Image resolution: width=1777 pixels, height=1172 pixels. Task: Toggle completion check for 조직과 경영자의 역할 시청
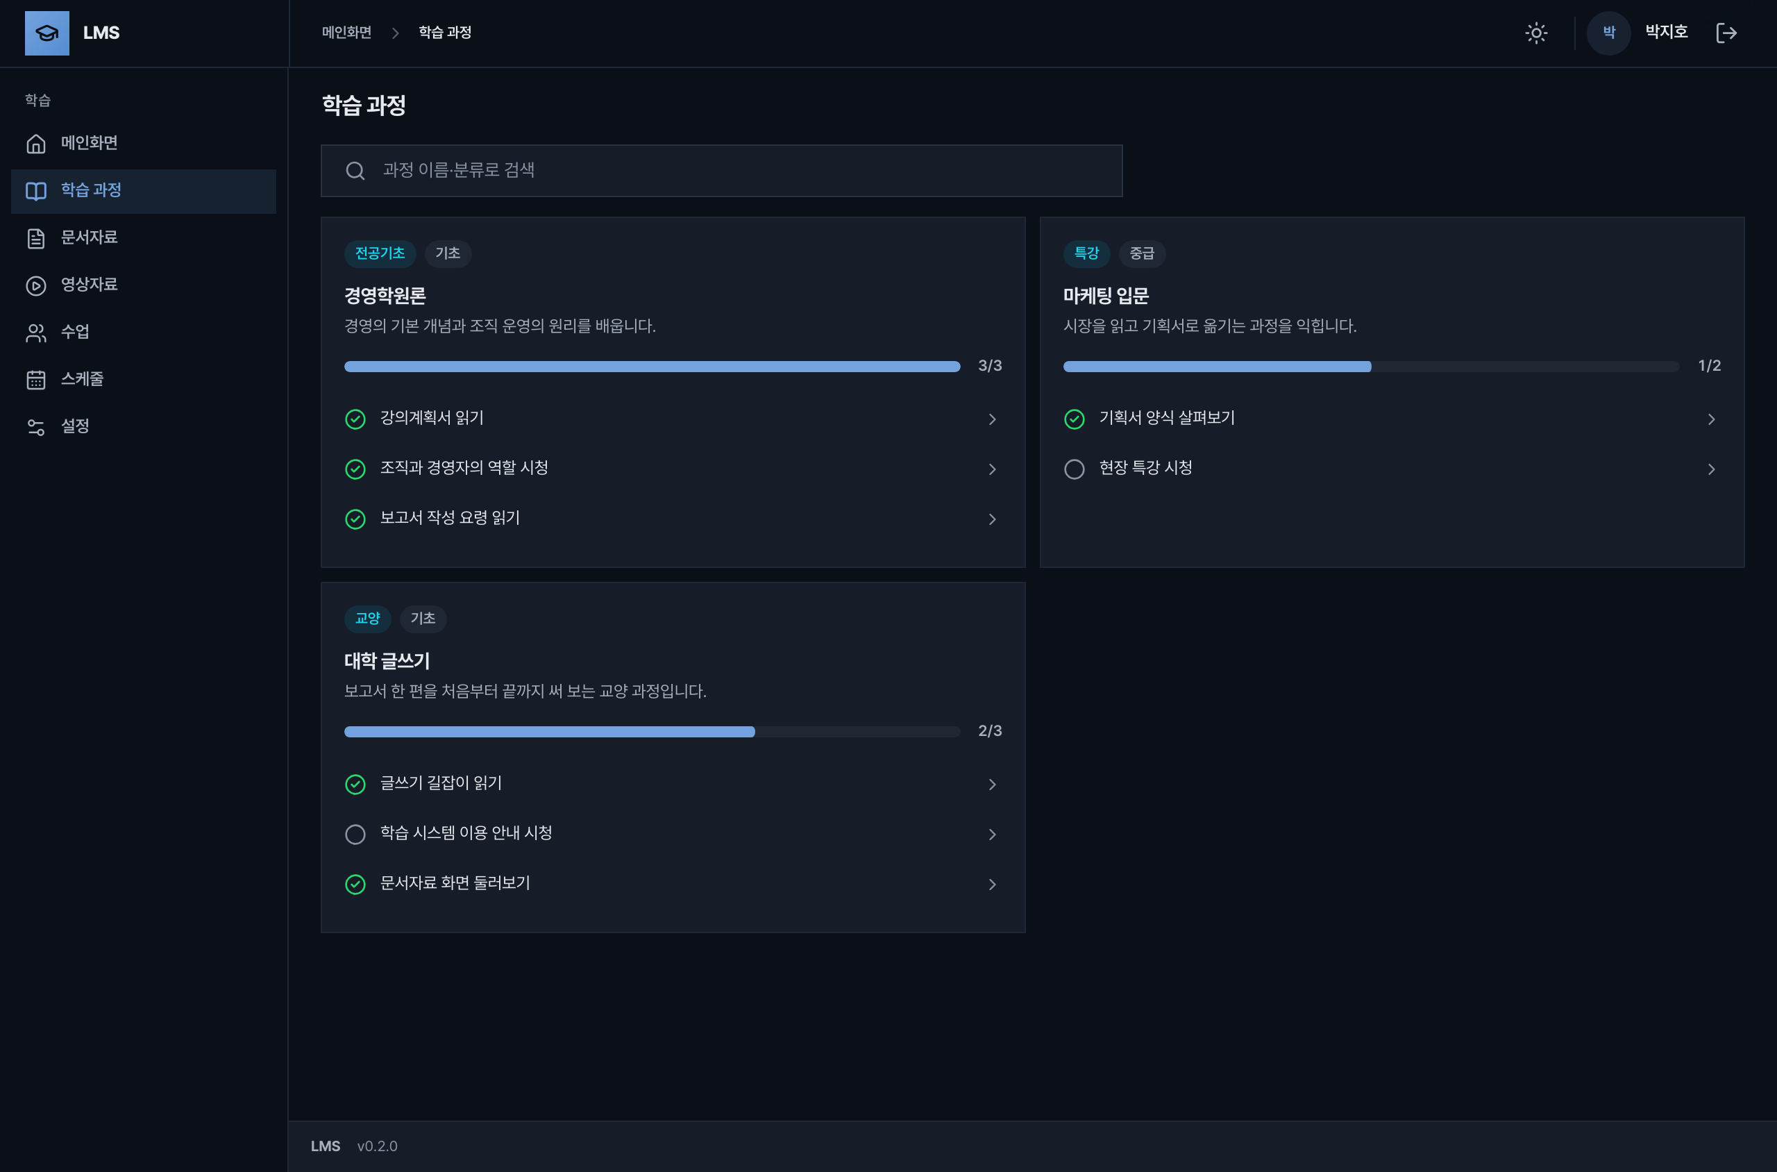click(x=355, y=469)
